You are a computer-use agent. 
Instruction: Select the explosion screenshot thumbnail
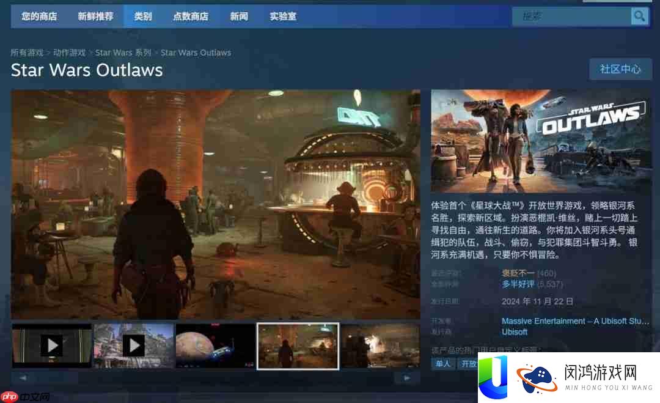tap(381, 346)
